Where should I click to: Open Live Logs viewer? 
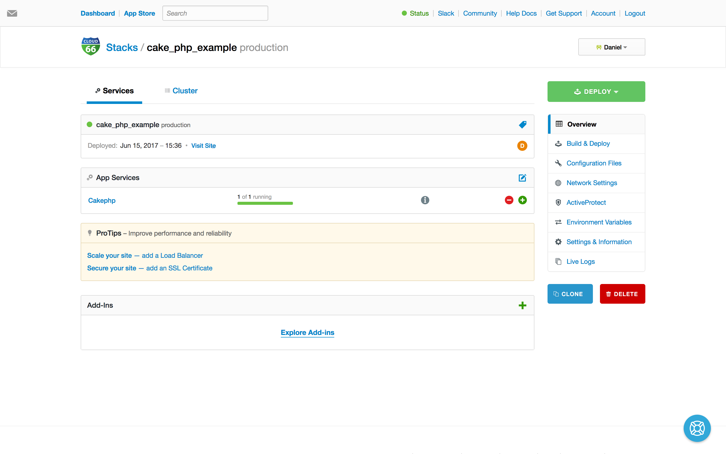[582, 262]
